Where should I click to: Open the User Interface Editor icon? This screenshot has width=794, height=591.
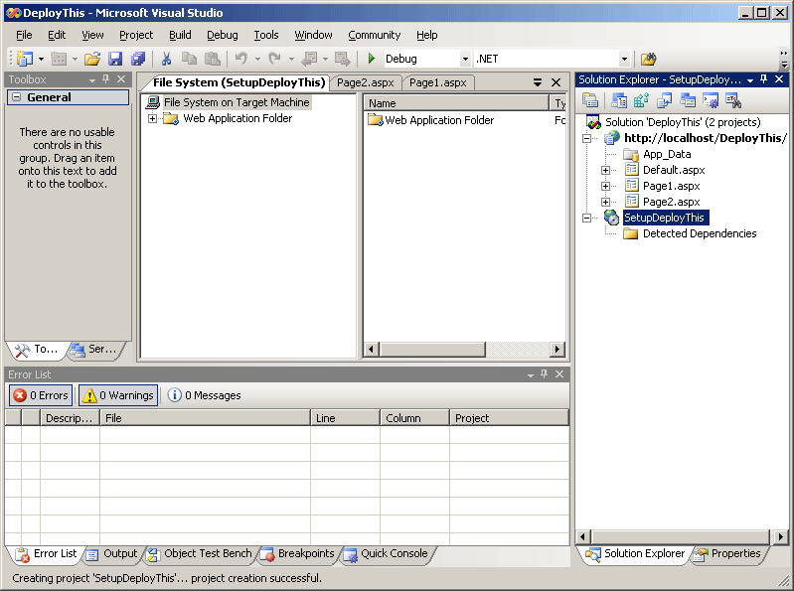(687, 100)
